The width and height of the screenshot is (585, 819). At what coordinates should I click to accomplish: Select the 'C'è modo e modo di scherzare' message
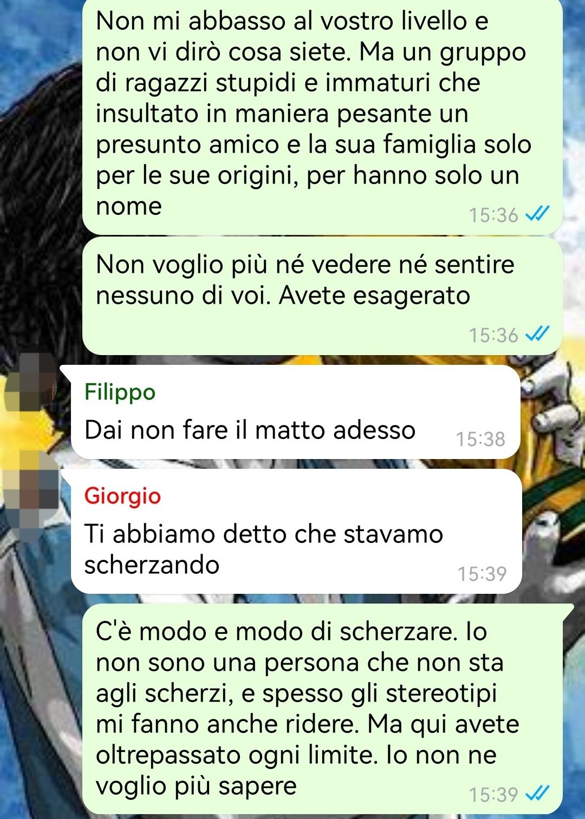click(x=322, y=709)
